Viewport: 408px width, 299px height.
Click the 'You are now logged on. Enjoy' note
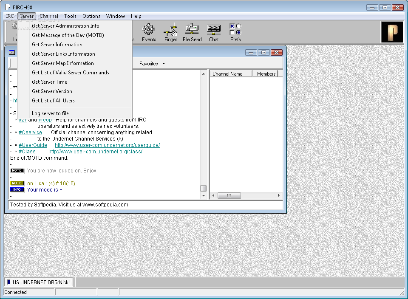point(62,171)
